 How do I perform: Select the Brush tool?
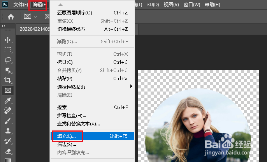pyautogui.click(x=8, y=121)
